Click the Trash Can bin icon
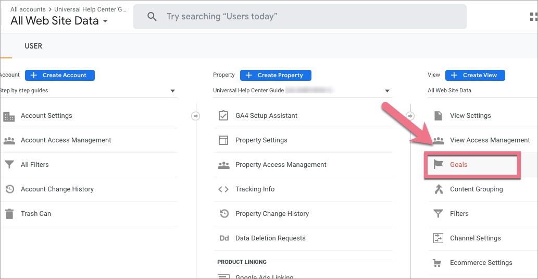This screenshot has width=538, height=279. tap(9, 214)
